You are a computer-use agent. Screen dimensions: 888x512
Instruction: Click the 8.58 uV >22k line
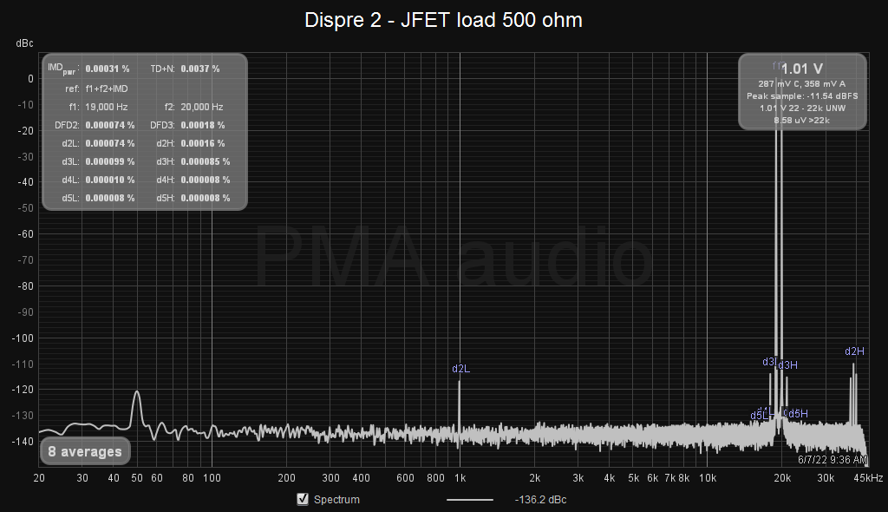[802, 121]
